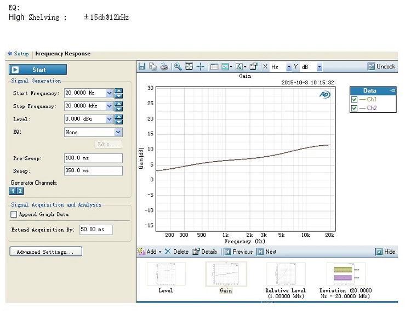Click the zoom-to-fit icon
The height and width of the screenshot is (314, 411).
189,66
